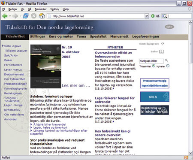Open the For forfattere sidebar link
This screenshot has height=160, width=193.
[13, 65]
